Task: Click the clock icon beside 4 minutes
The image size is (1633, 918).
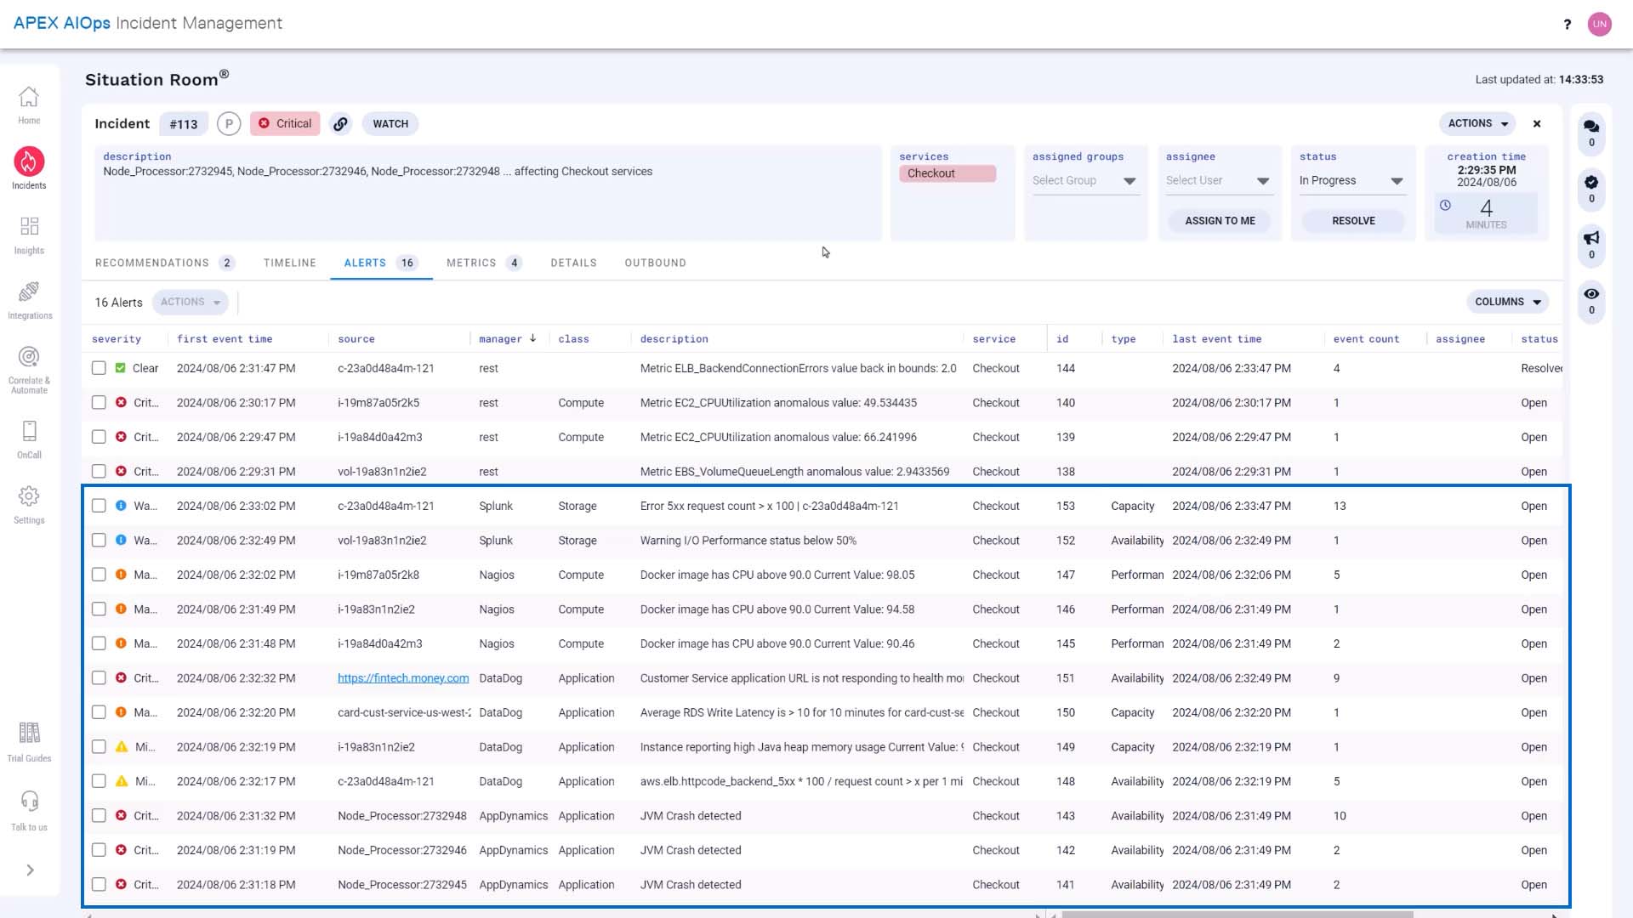Action: (1445, 206)
